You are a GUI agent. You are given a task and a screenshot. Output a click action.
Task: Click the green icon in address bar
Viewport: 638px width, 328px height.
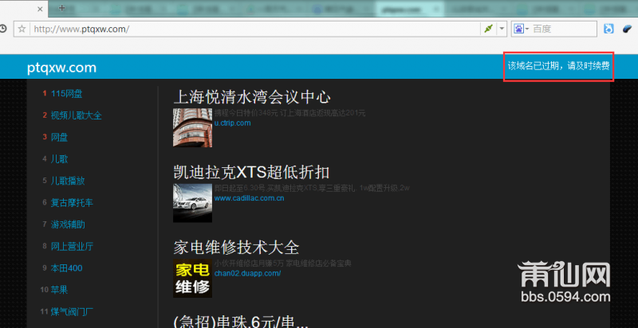[488, 29]
